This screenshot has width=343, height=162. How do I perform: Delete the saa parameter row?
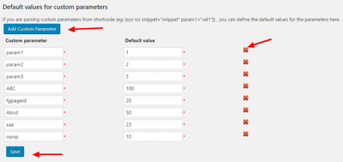tap(246, 122)
